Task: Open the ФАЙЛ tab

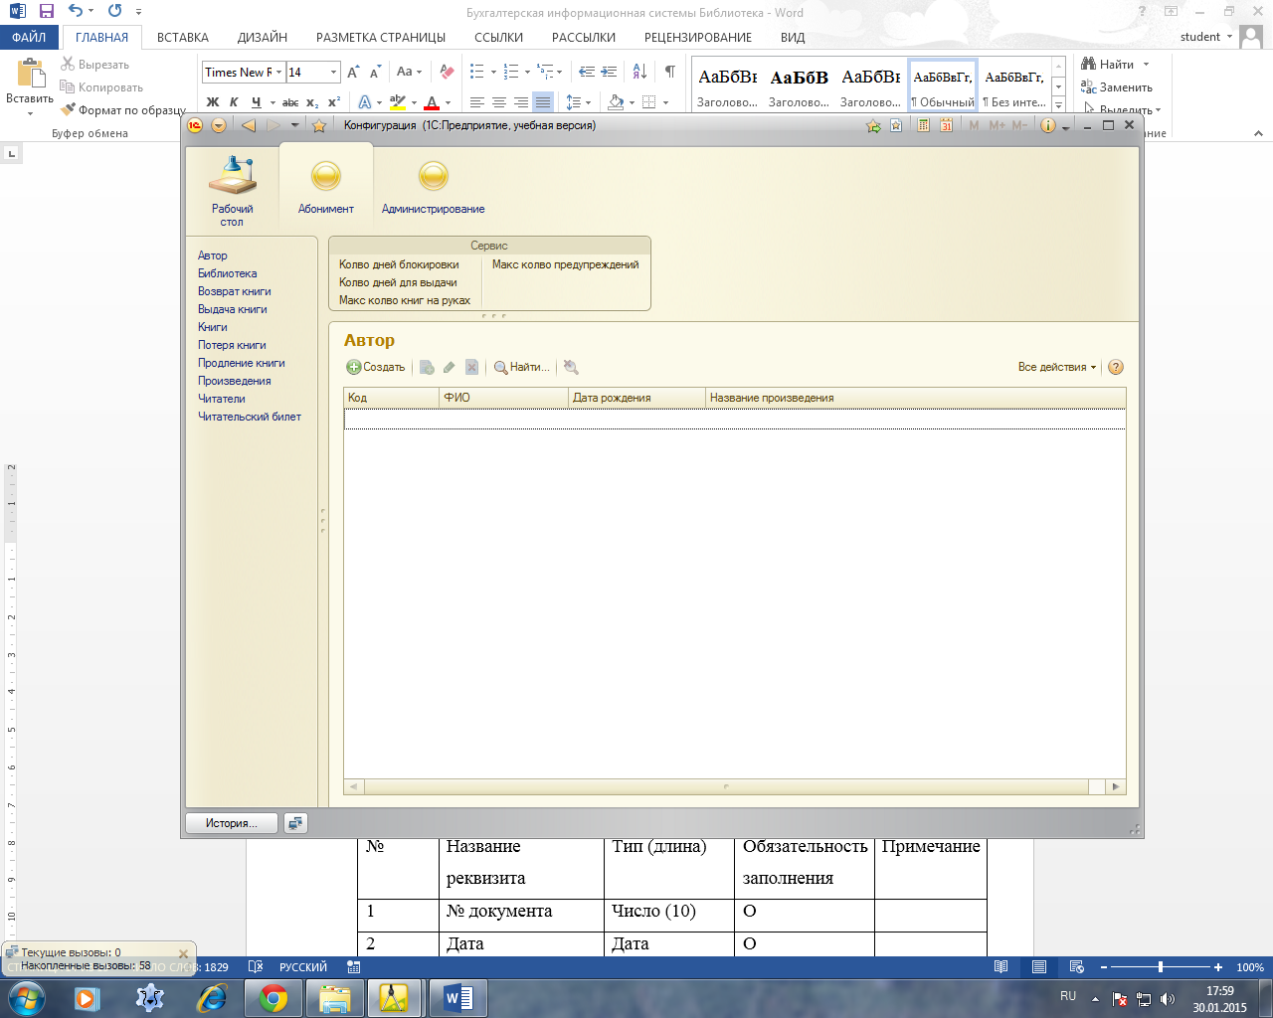Action: (29, 37)
